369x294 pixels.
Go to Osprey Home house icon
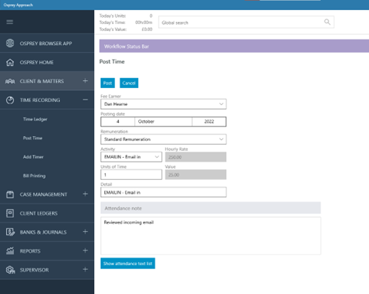pyautogui.click(x=10, y=62)
